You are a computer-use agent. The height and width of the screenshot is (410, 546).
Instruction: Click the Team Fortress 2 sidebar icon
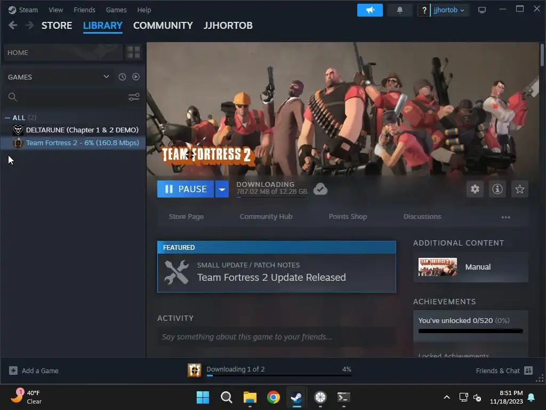point(18,143)
